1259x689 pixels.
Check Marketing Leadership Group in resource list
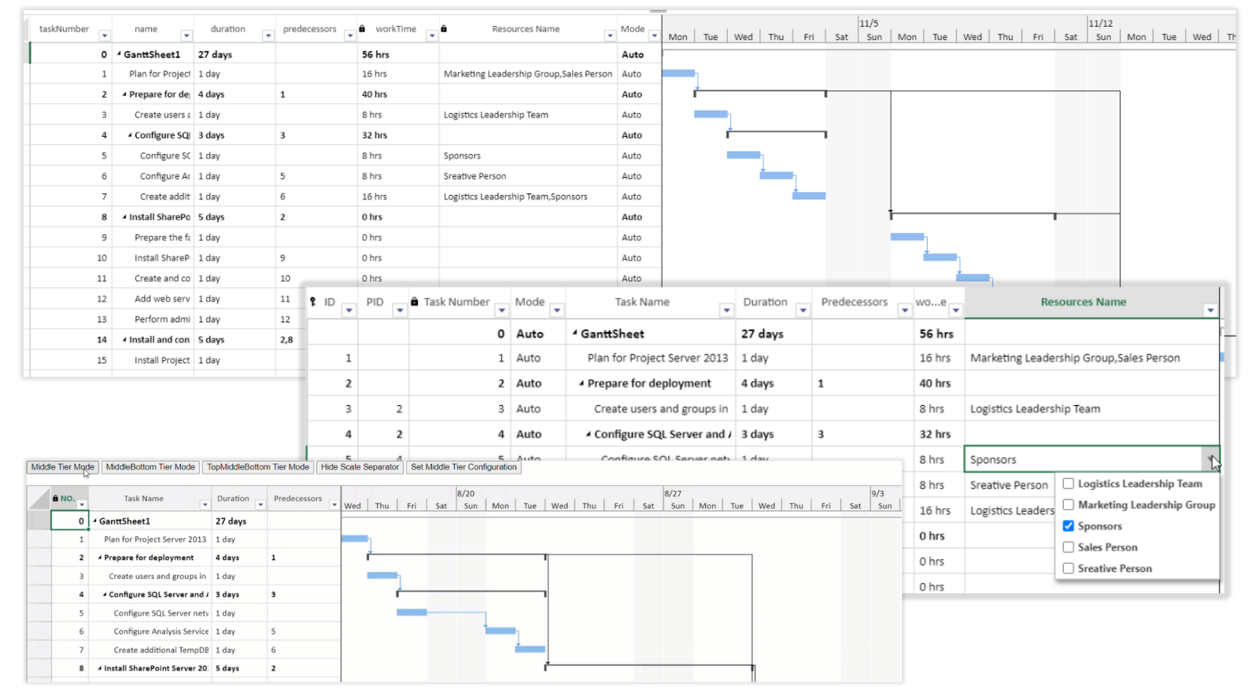[1069, 505]
